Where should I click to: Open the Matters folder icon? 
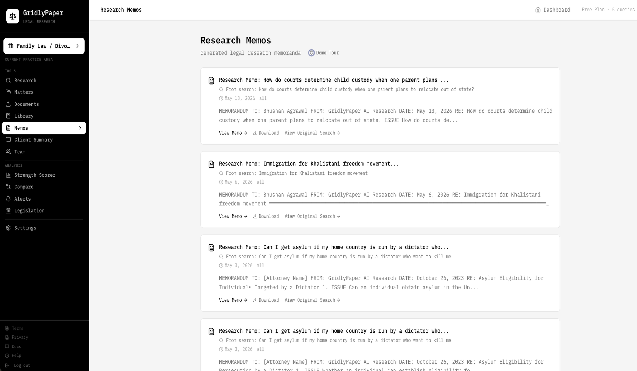point(8,92)
